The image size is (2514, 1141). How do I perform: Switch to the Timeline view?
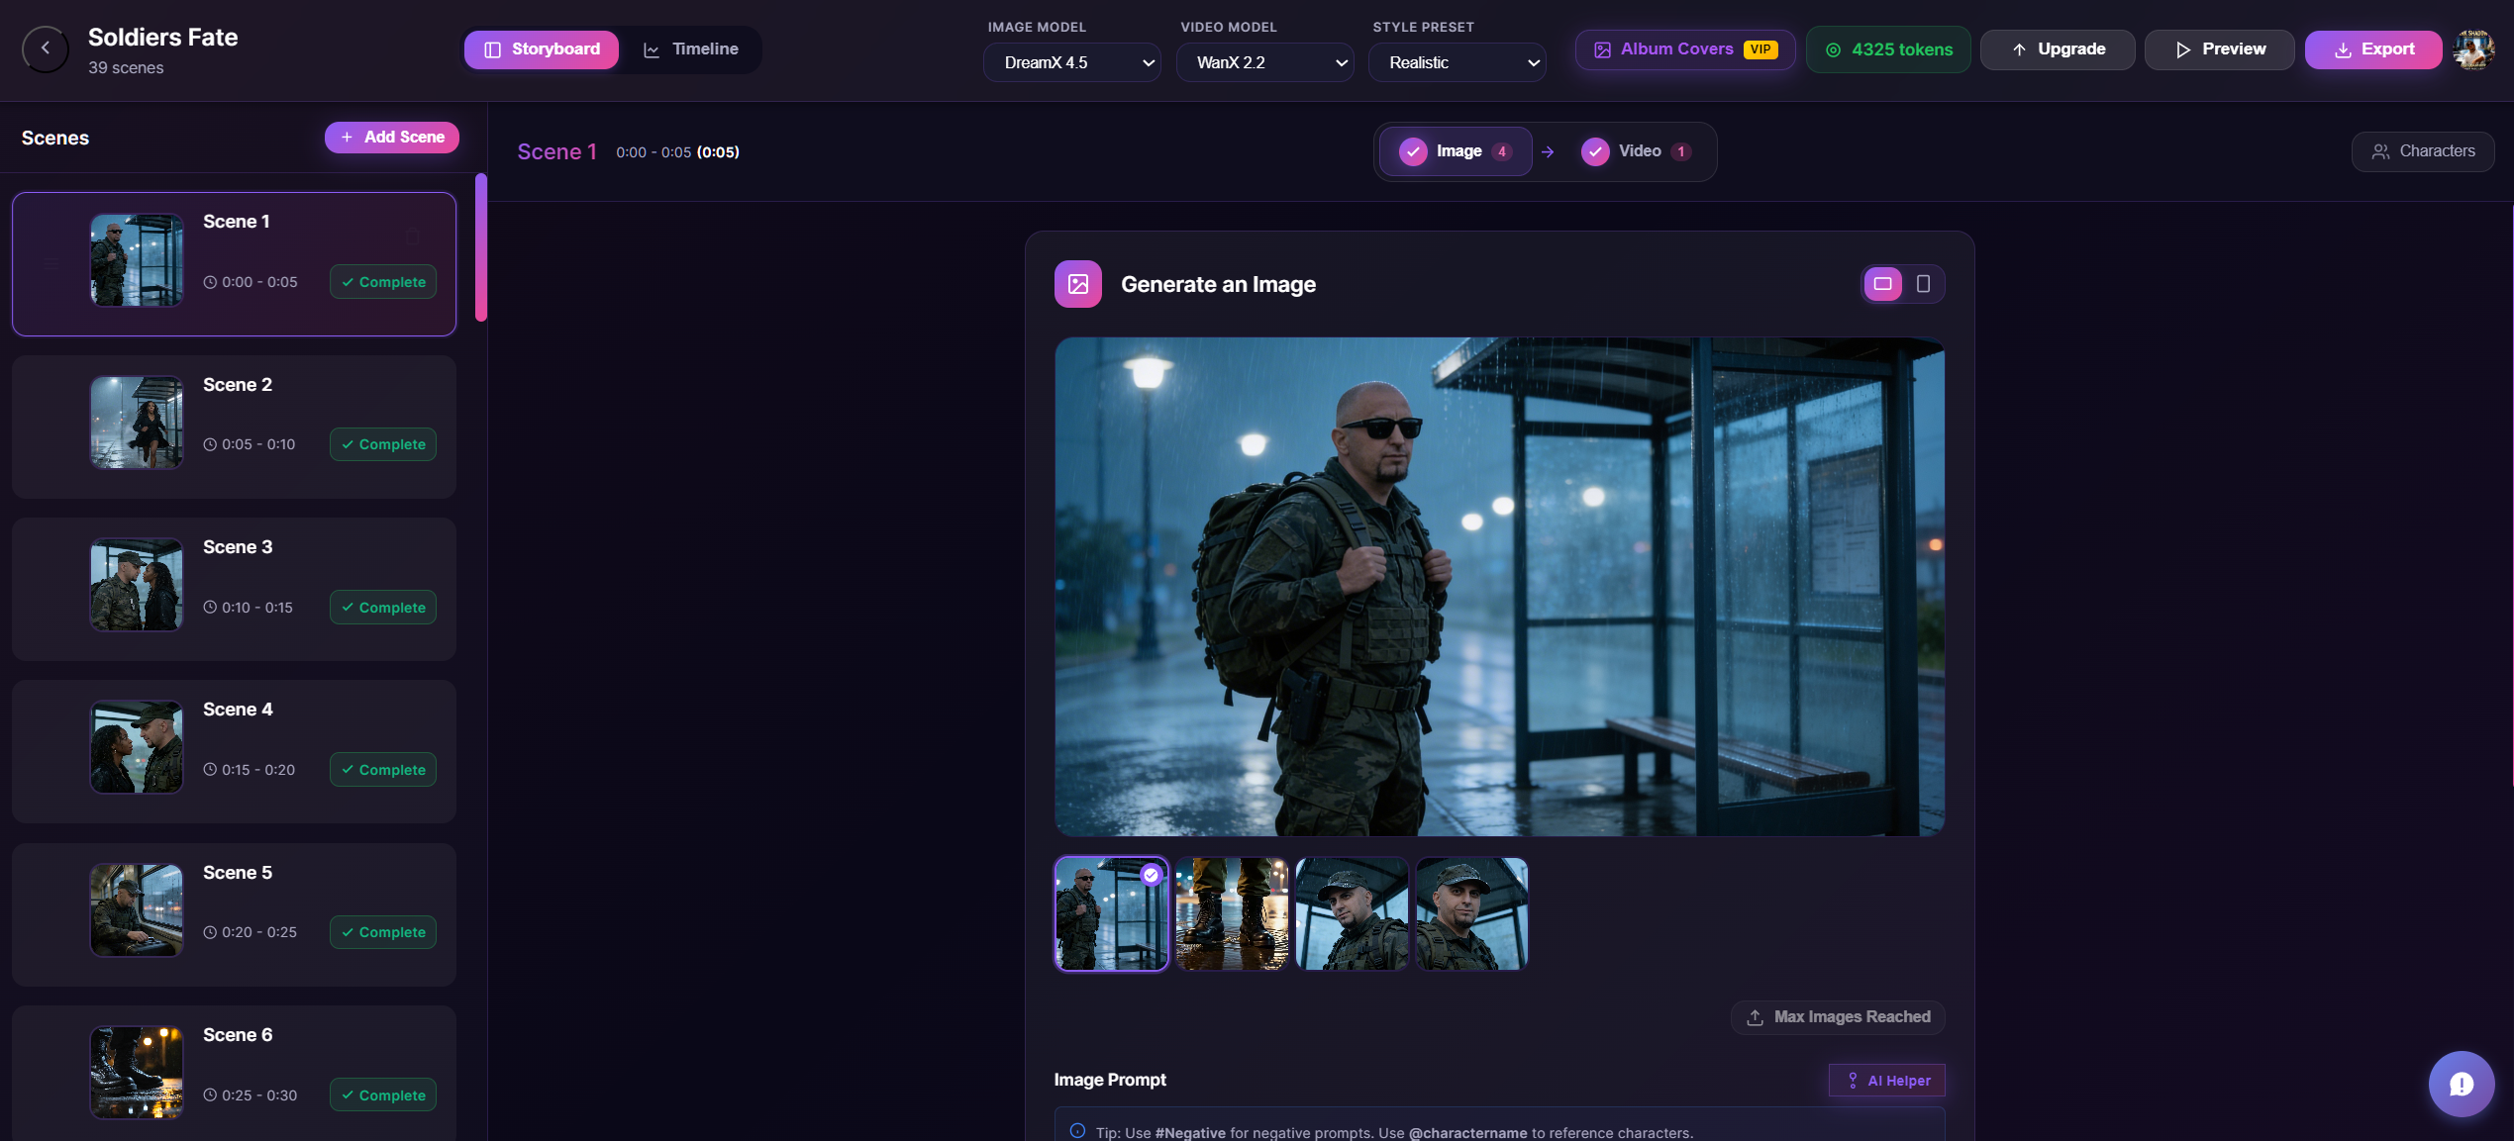(691, 48)
